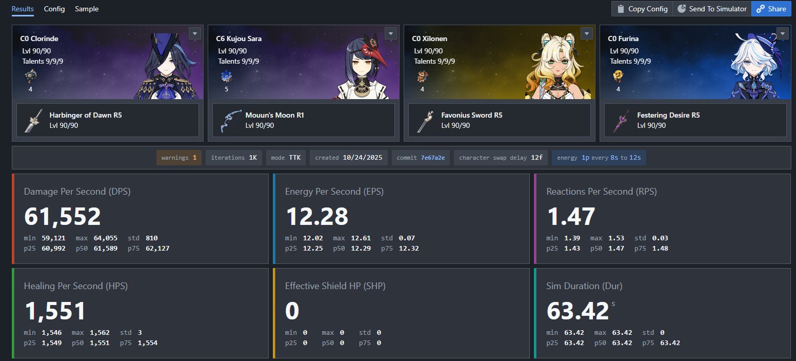Click the C0 Xilonen name label

[x=429, y=39]
